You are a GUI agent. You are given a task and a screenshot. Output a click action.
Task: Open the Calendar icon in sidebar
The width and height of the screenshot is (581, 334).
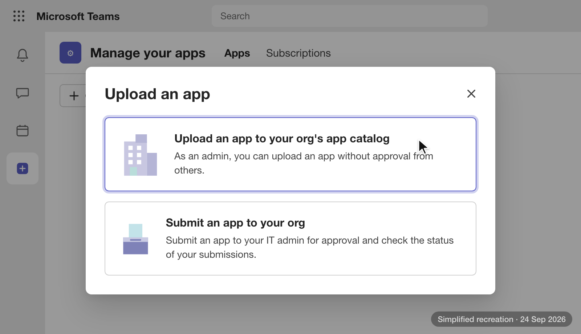(x=23, y=130)
